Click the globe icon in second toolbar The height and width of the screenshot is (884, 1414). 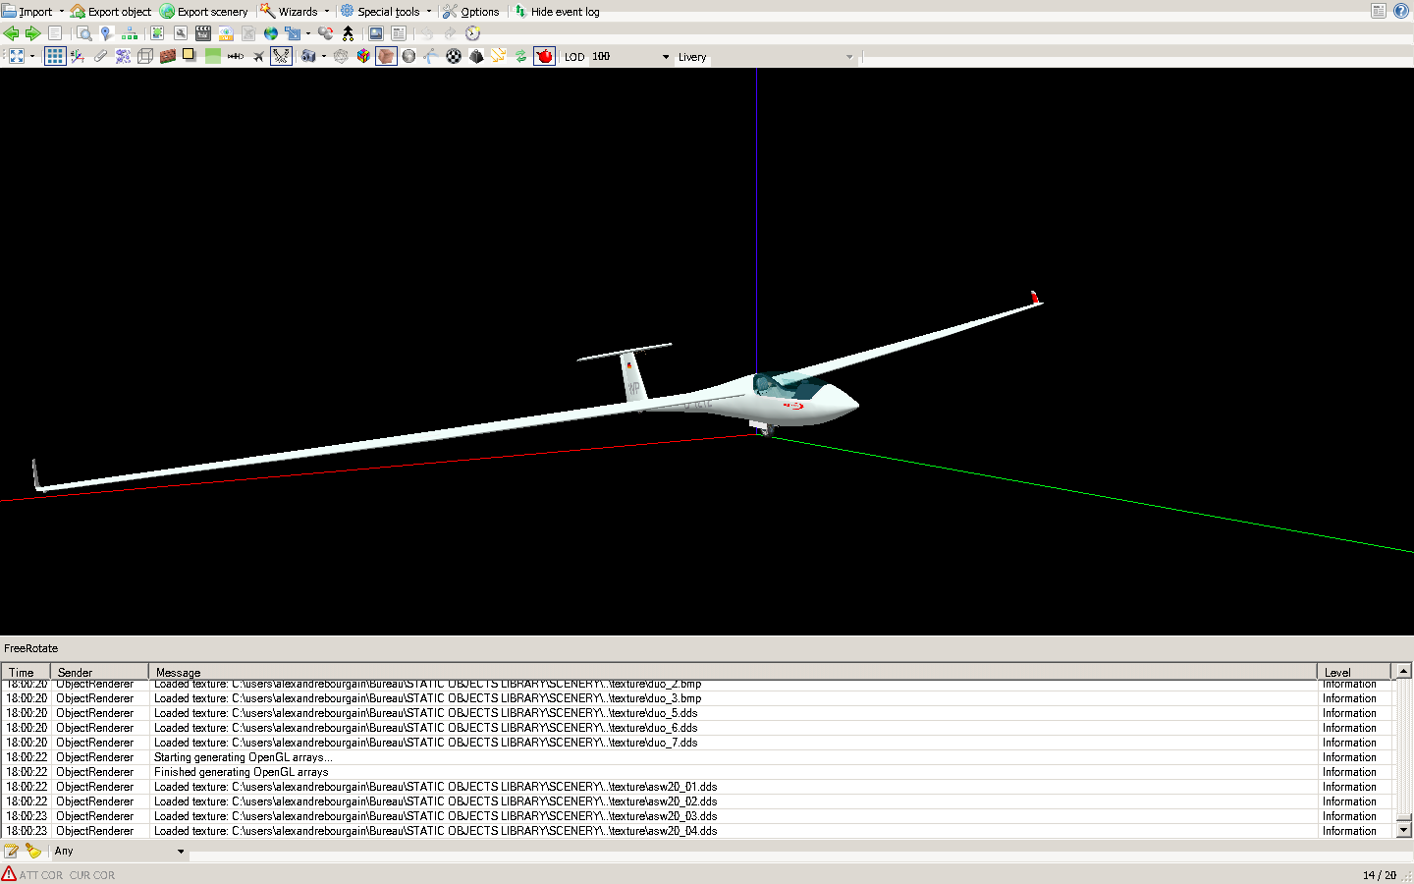click(271, 33)
